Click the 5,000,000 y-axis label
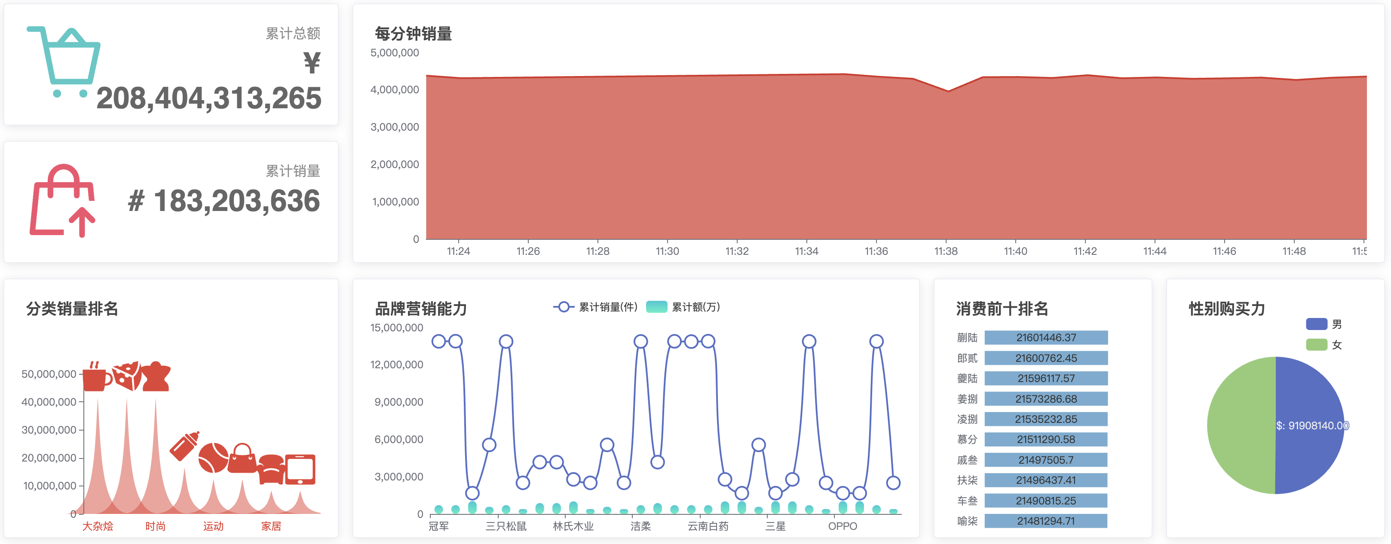Image resolution: width=1391 pixels, height=544 pixels. pos(395,53)
